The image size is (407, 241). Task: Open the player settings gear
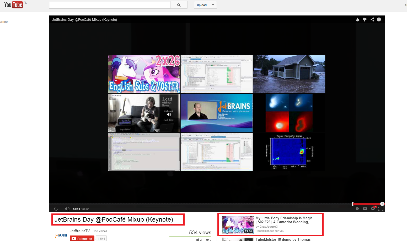373,209
